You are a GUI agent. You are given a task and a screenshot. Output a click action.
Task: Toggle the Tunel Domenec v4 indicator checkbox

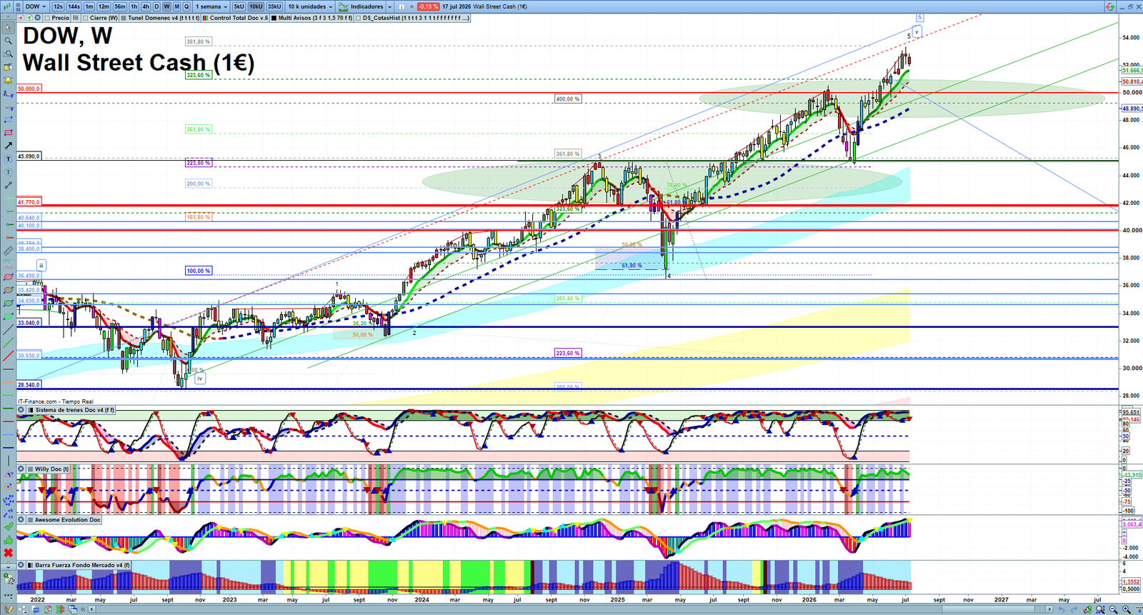(124, 18)
